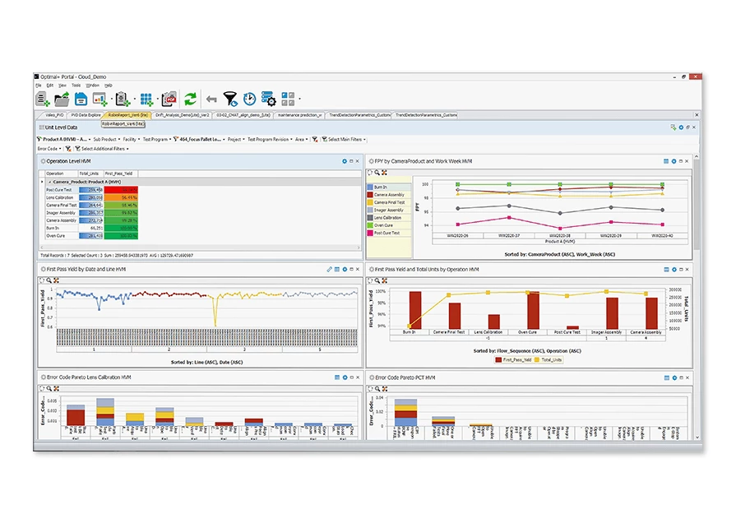This screenshot has width=736, height=523.
Task: Click the add grid table icon
Action: 146,99
